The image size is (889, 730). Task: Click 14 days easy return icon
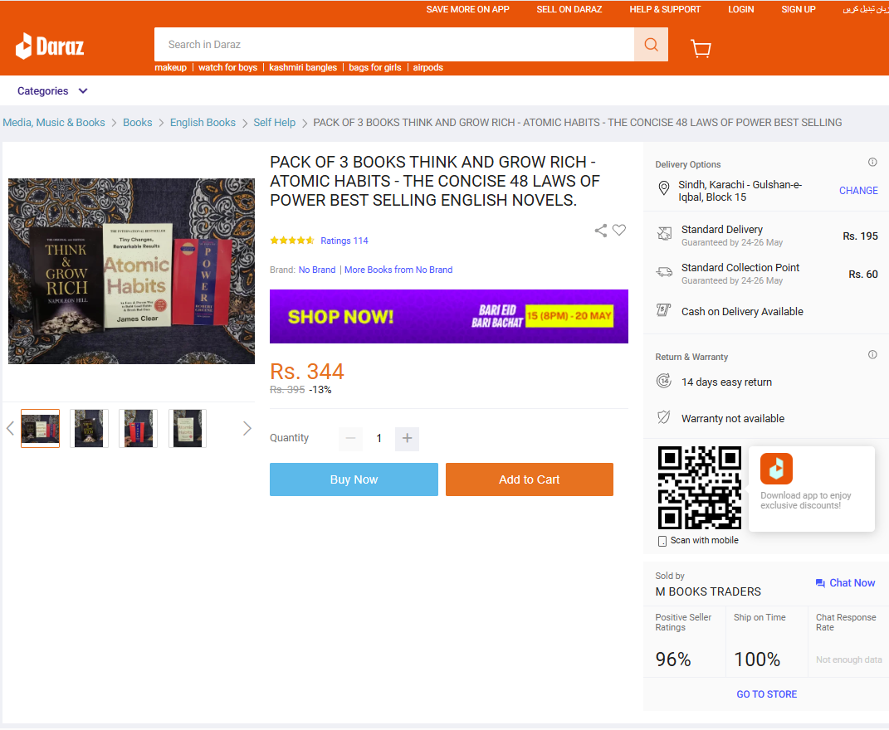(x=663, y=381)
